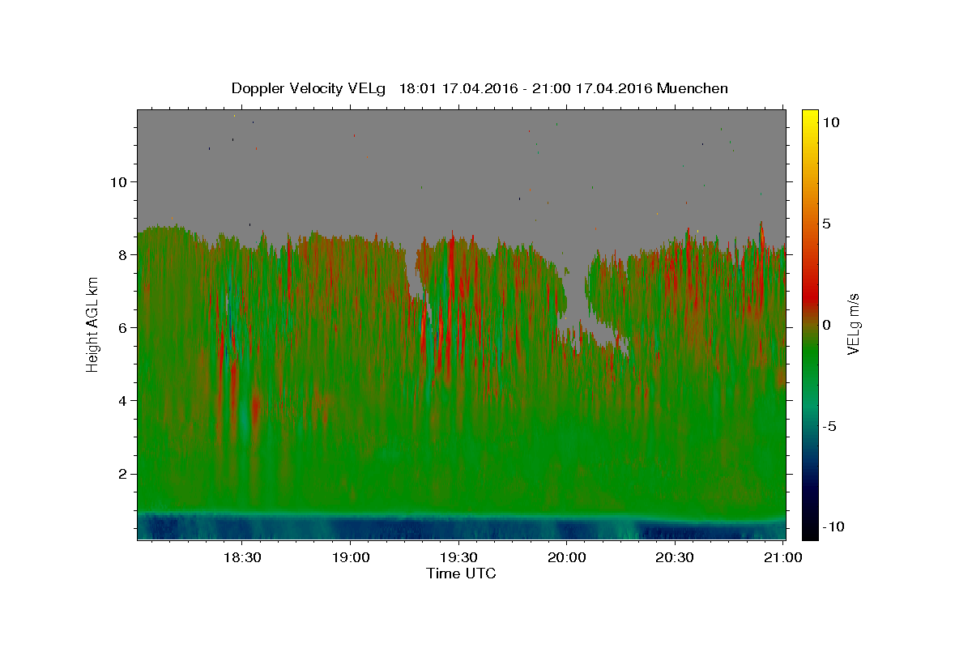Click the 19:30 time axis label
Screen dimensions: 972x648
click(458, 557)
